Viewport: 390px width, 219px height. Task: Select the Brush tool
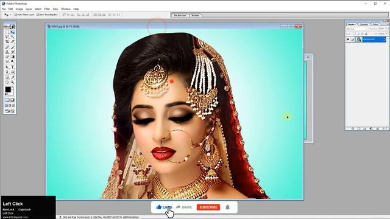[x=12, y=47]
